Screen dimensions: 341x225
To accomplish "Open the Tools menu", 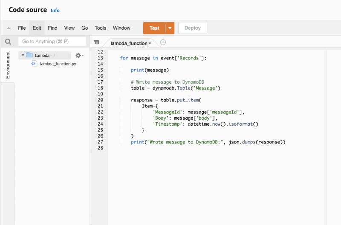I will (100, 28).
